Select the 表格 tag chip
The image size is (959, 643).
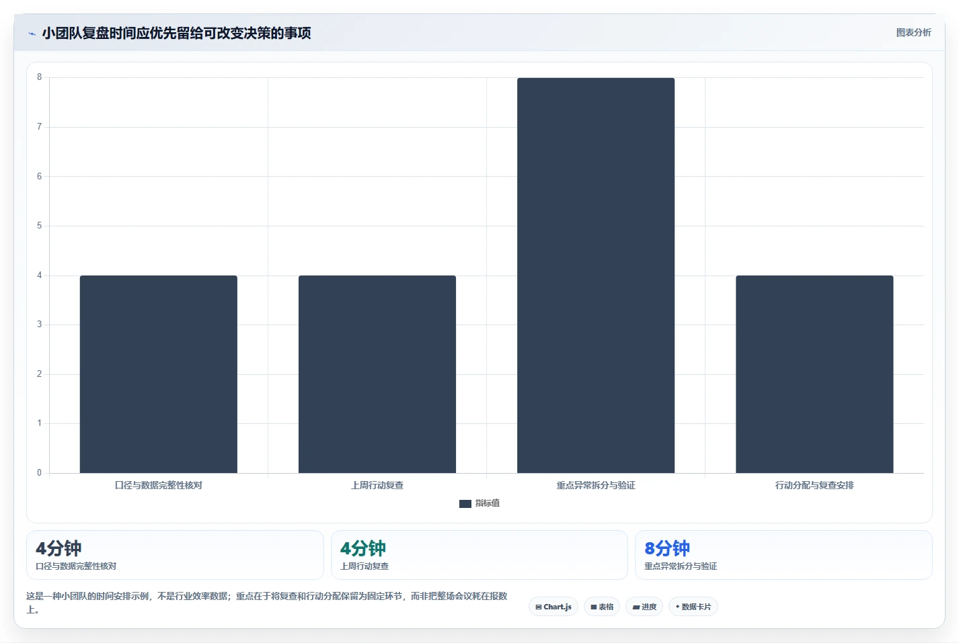(602, 607)
